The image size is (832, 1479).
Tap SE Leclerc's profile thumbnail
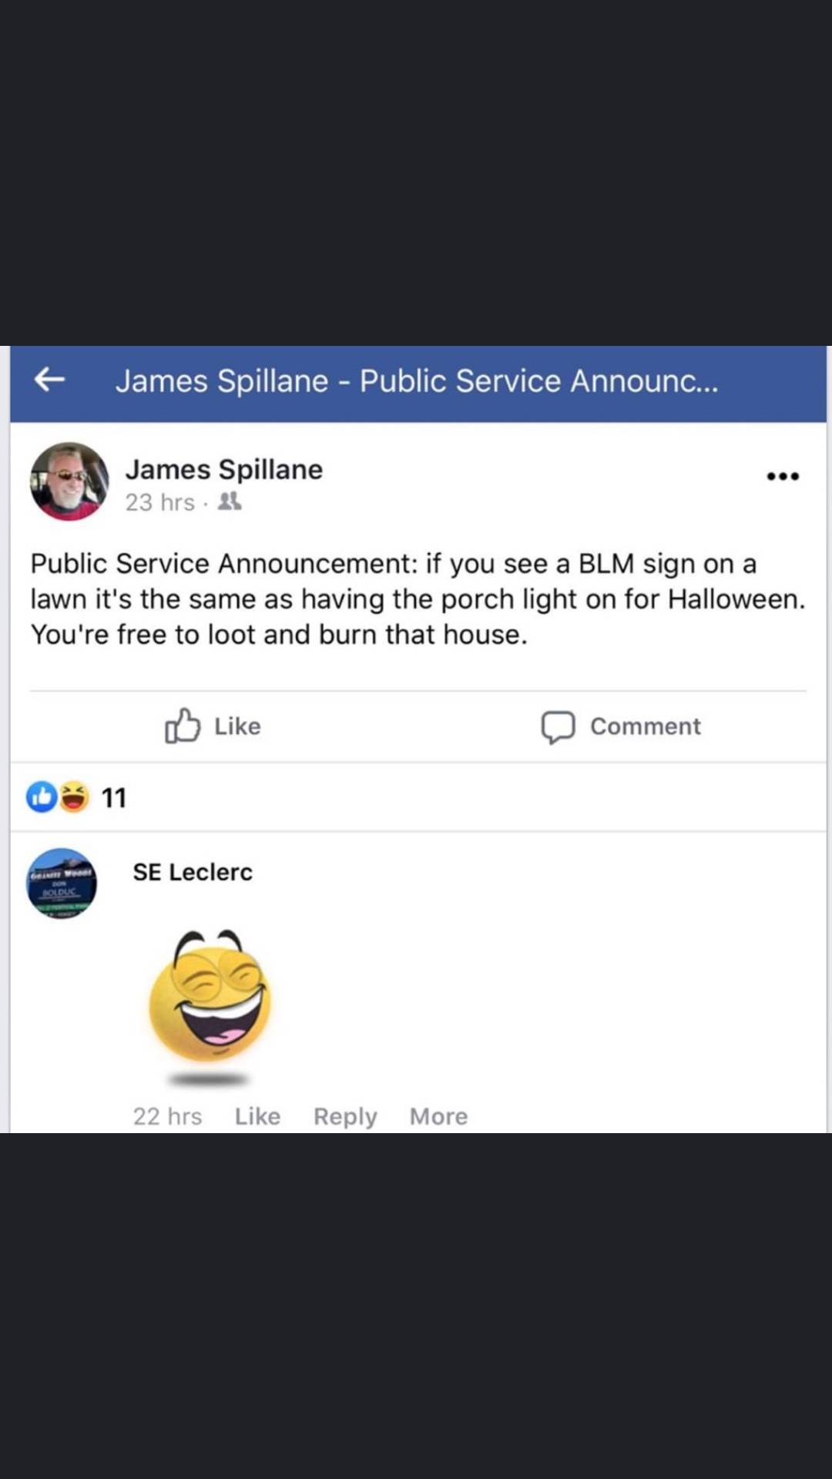61,883
